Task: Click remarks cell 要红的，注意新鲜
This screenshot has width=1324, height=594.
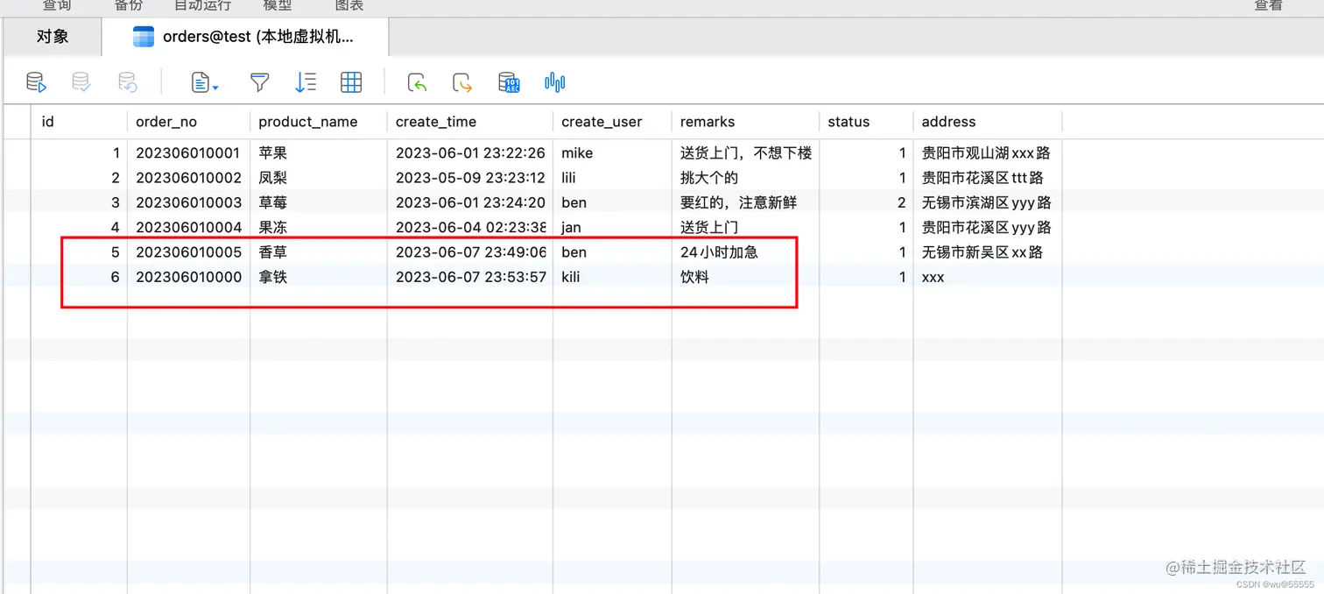Action: coord(738,202)
